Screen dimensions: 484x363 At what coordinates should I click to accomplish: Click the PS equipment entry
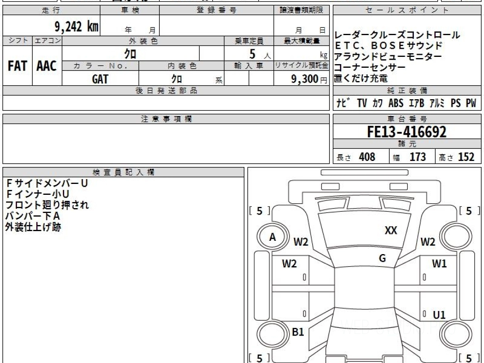click(456, 103)
